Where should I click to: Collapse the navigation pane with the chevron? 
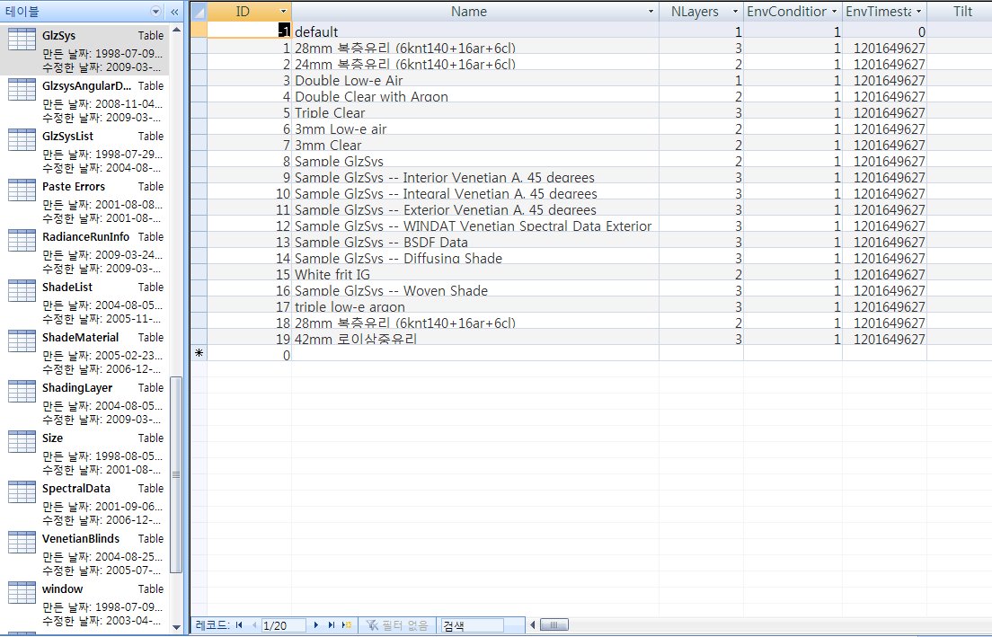coord(174,12)
